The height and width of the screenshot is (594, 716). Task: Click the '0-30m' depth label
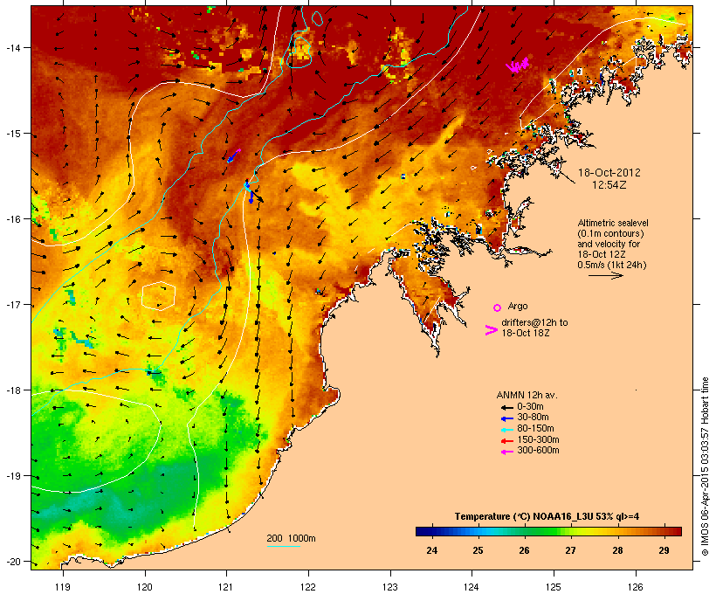(530, 407)
